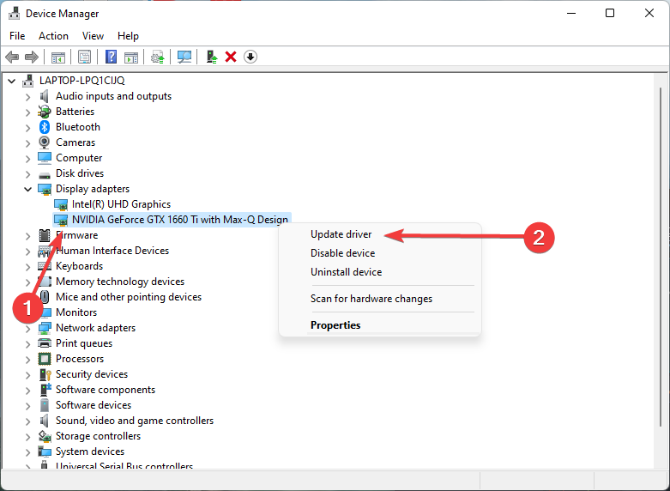
Task: Expand the Processors node
Action: 27,360
